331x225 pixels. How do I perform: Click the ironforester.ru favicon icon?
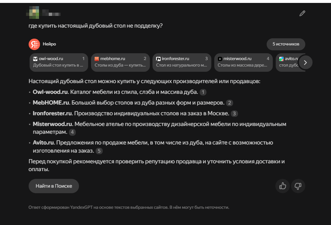pyautogui.click(x=158, y=59)
